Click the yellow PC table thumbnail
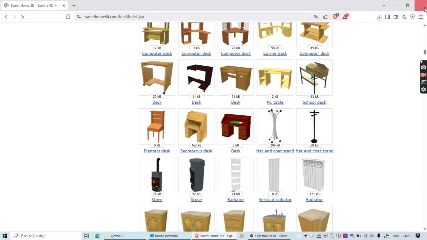Screen dimensions: 427x240 275,77
